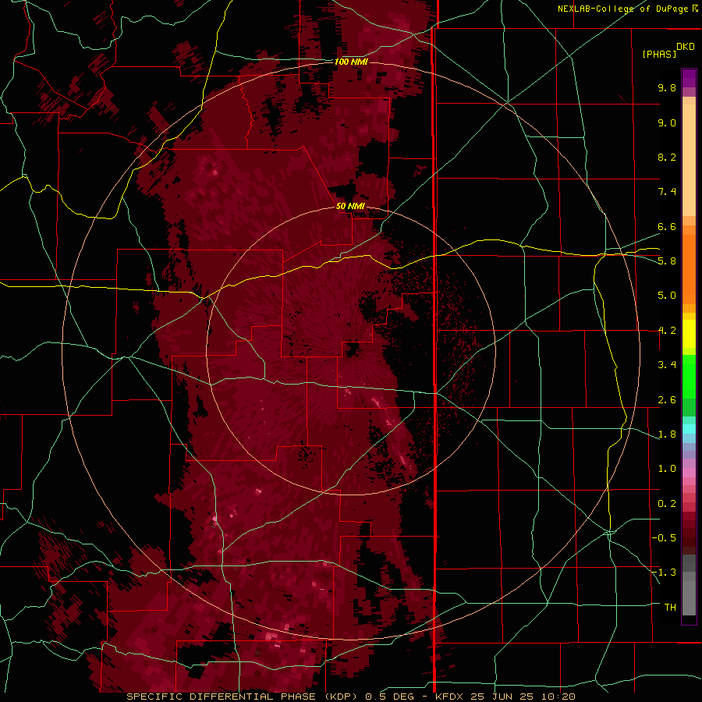Click the 0.2 value on color scale
Viewport: 702px width, 702px height.
pos(667,504)
